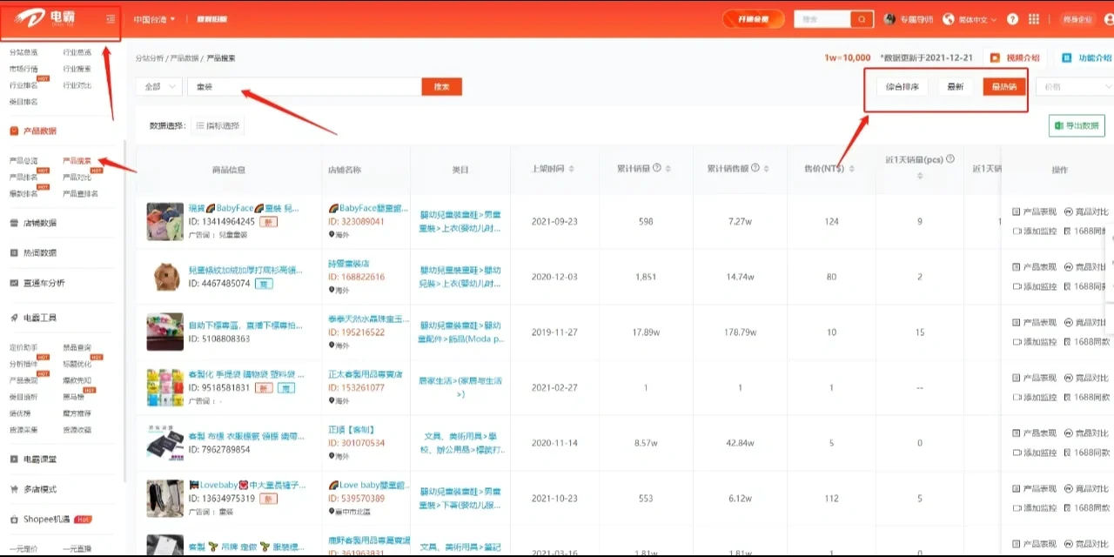1114x557 pixels.
Task: Click product thumbnail for ID 7962789854
Action: 164,443
